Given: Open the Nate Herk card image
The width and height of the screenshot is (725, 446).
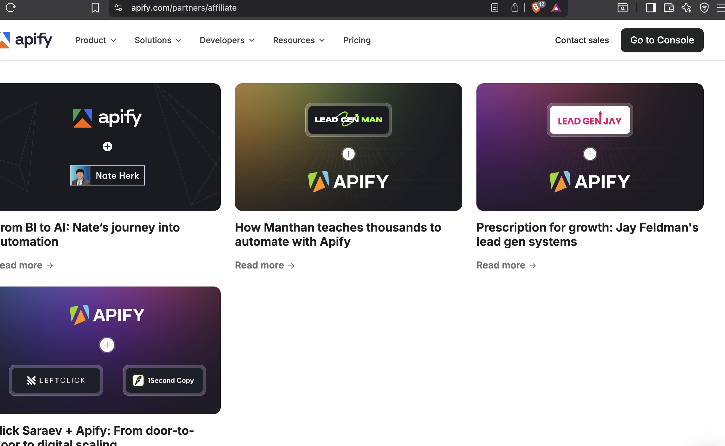Looking at the screenshot, I should 110,147.
